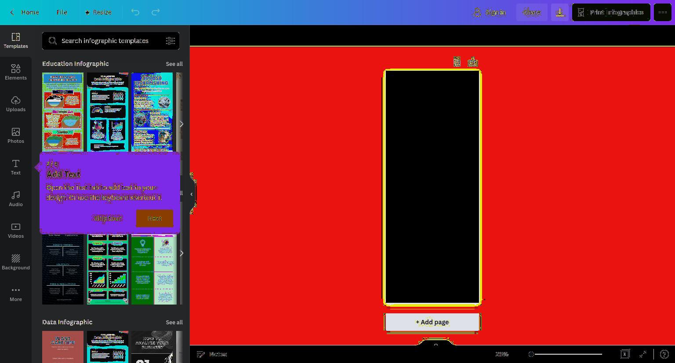Click Next in the tour tooltip
The width and height of the screenshot is (675, 363).
[155, 218]
